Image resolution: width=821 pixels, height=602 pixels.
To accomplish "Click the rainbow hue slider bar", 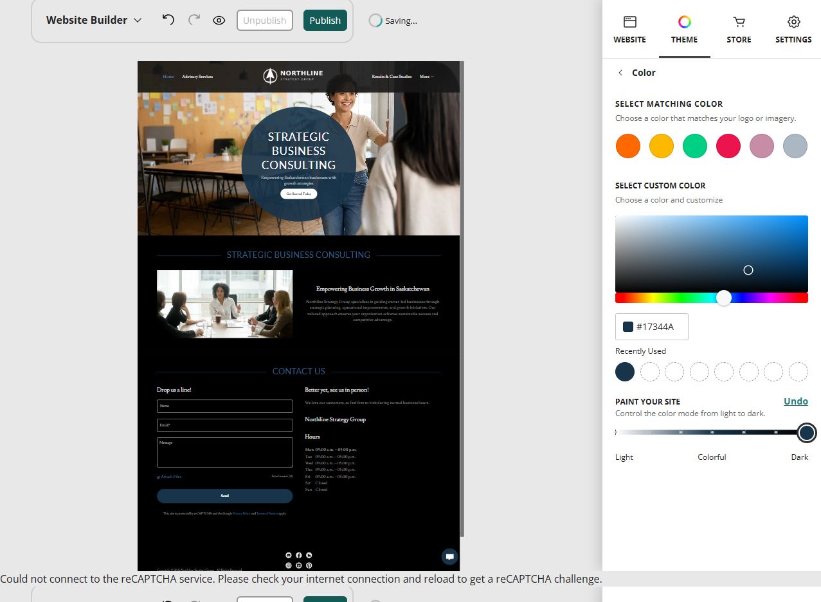I will [x=711, y=298].
